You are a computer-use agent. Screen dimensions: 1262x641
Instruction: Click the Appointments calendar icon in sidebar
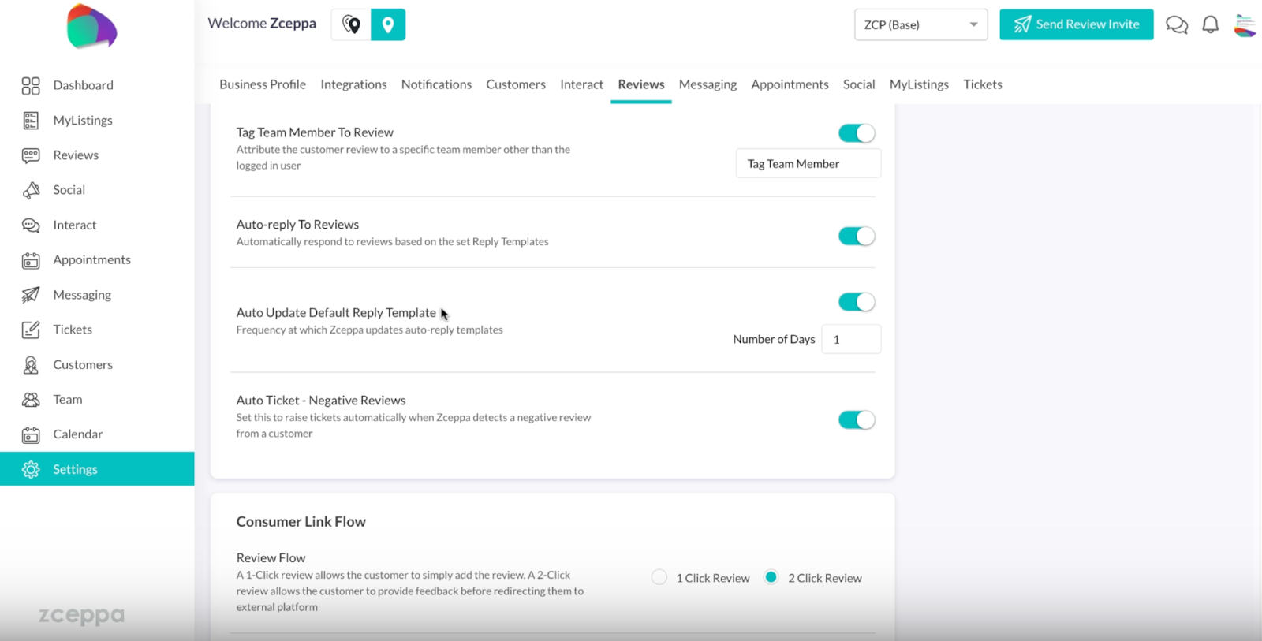31,260
